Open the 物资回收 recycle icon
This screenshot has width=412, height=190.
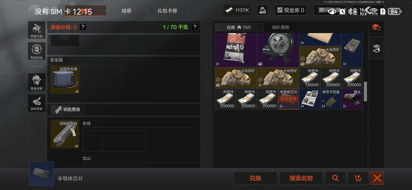[37, 51]
